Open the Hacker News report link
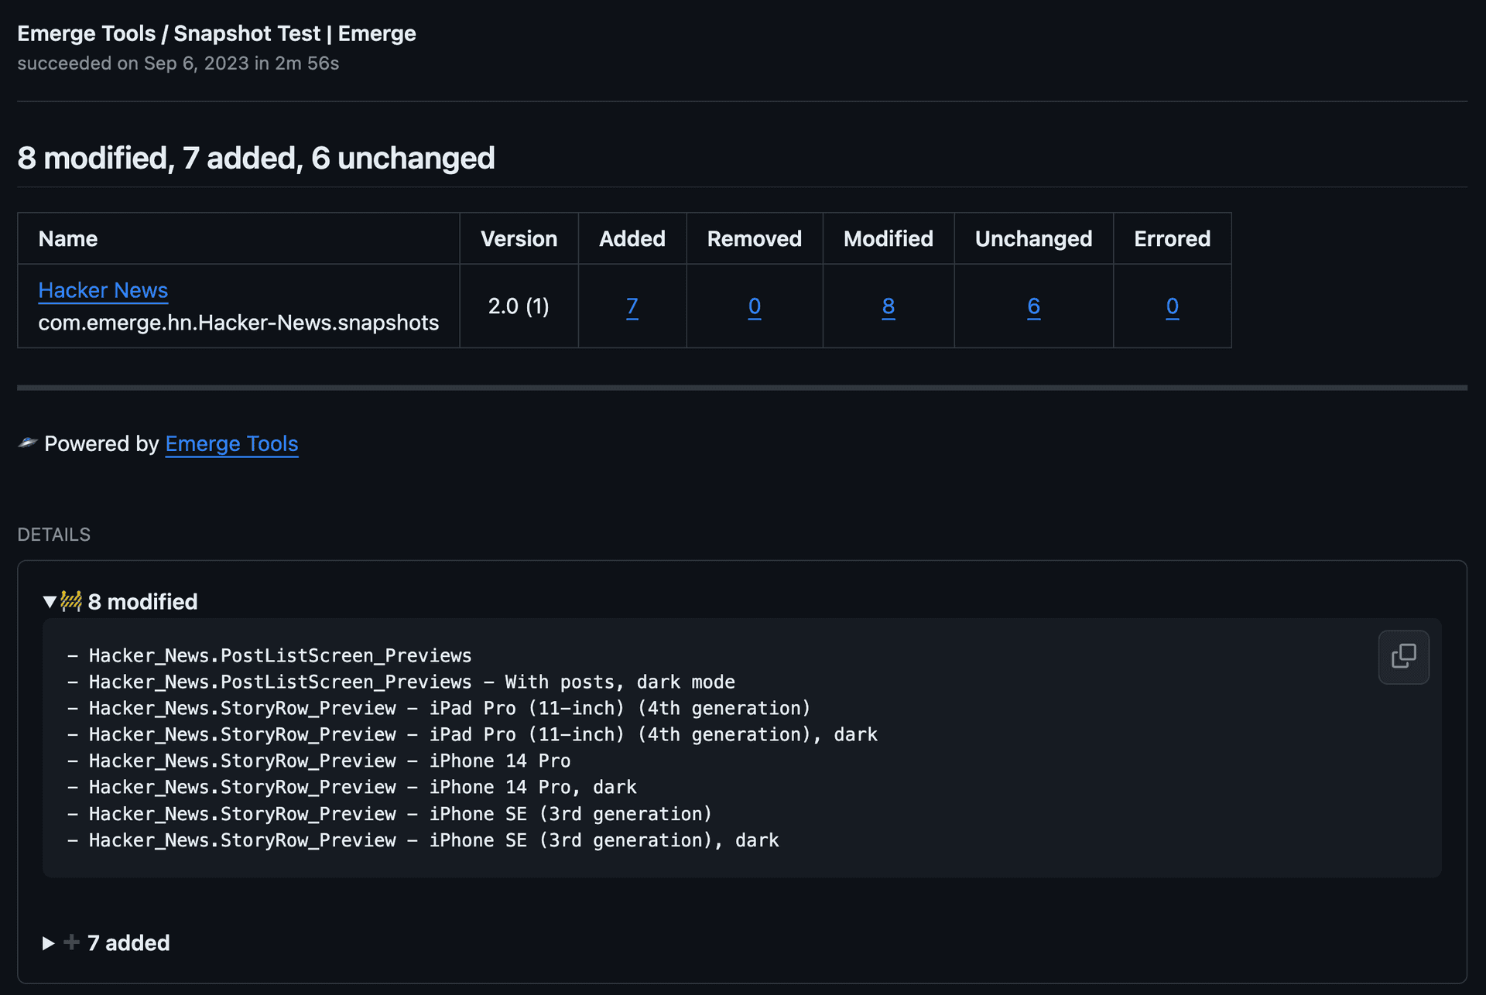The width and height of the screenshot is (1486, 995). pos(103,290)
